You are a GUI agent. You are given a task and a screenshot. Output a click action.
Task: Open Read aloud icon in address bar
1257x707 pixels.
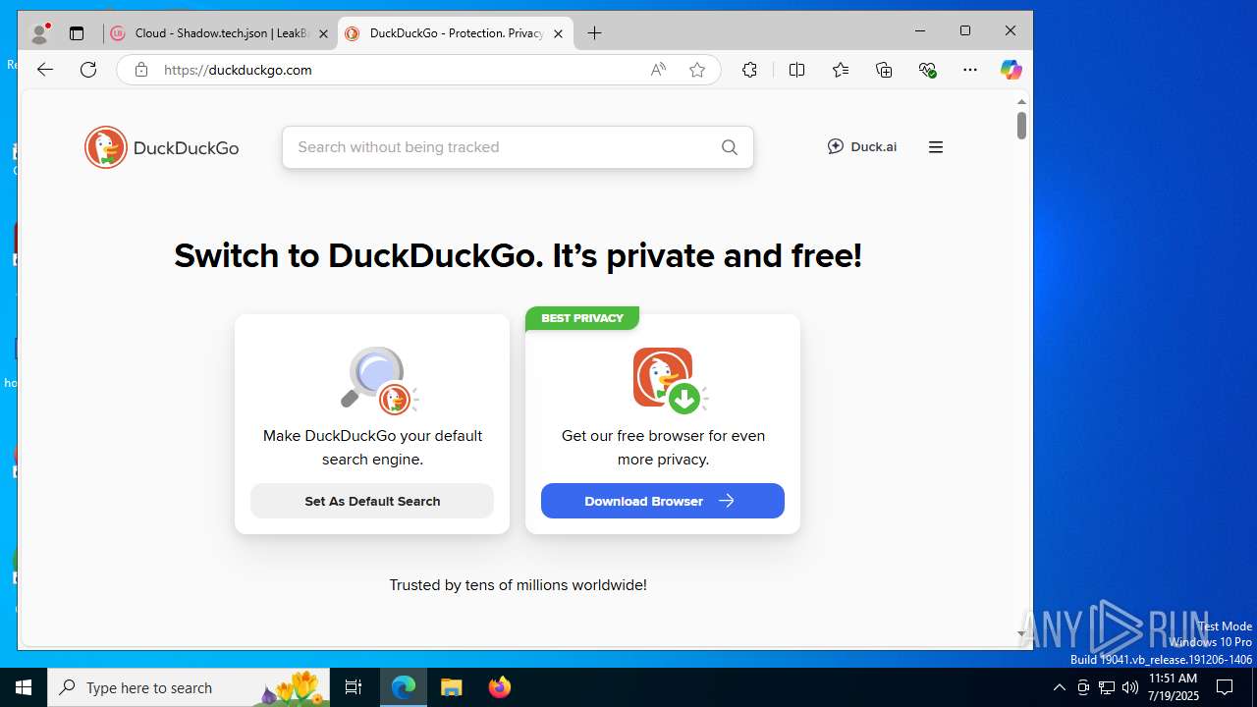pos(658,70)
